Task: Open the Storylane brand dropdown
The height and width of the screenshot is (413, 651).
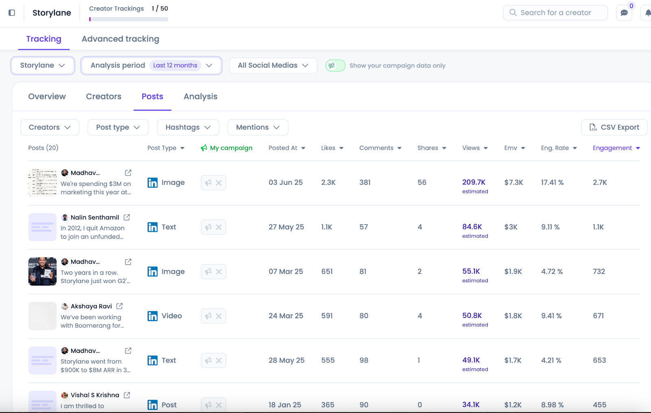Action: pos(43,65)
